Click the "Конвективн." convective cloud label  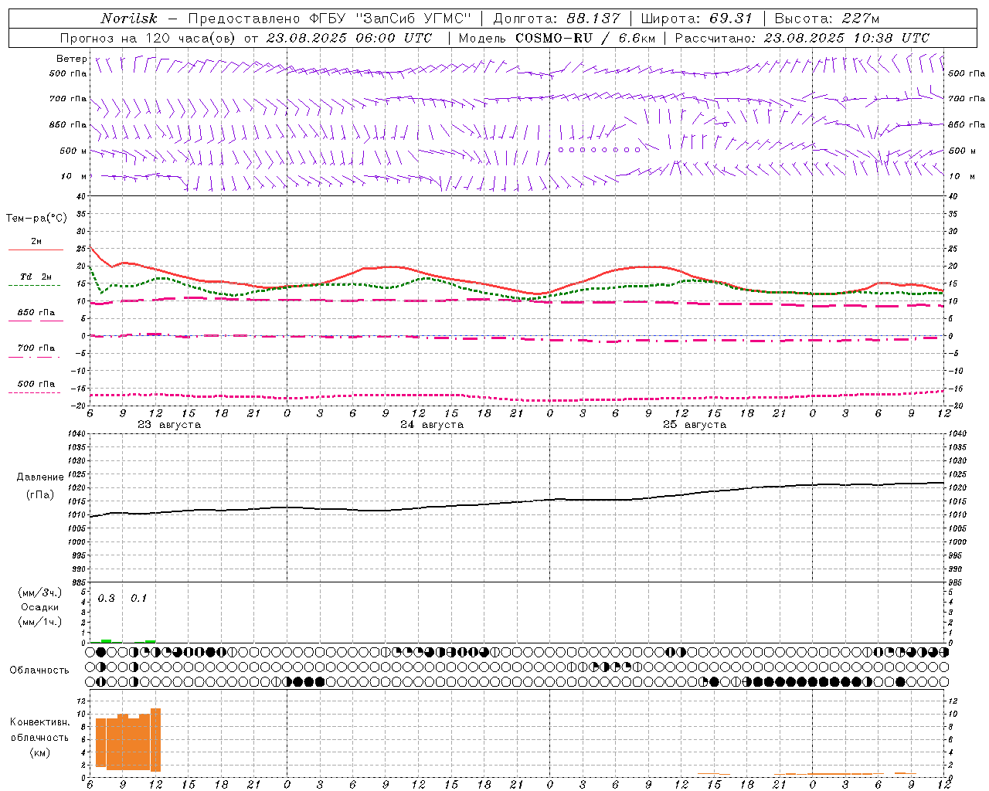point(39,722)
